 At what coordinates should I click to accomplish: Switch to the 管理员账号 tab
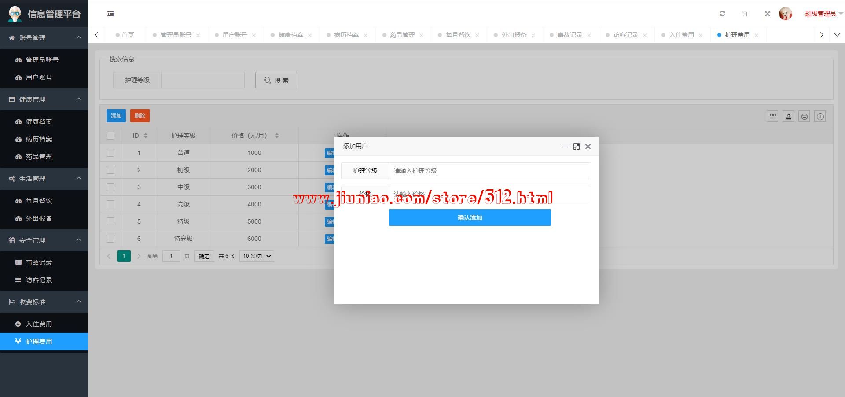(176, 35)
